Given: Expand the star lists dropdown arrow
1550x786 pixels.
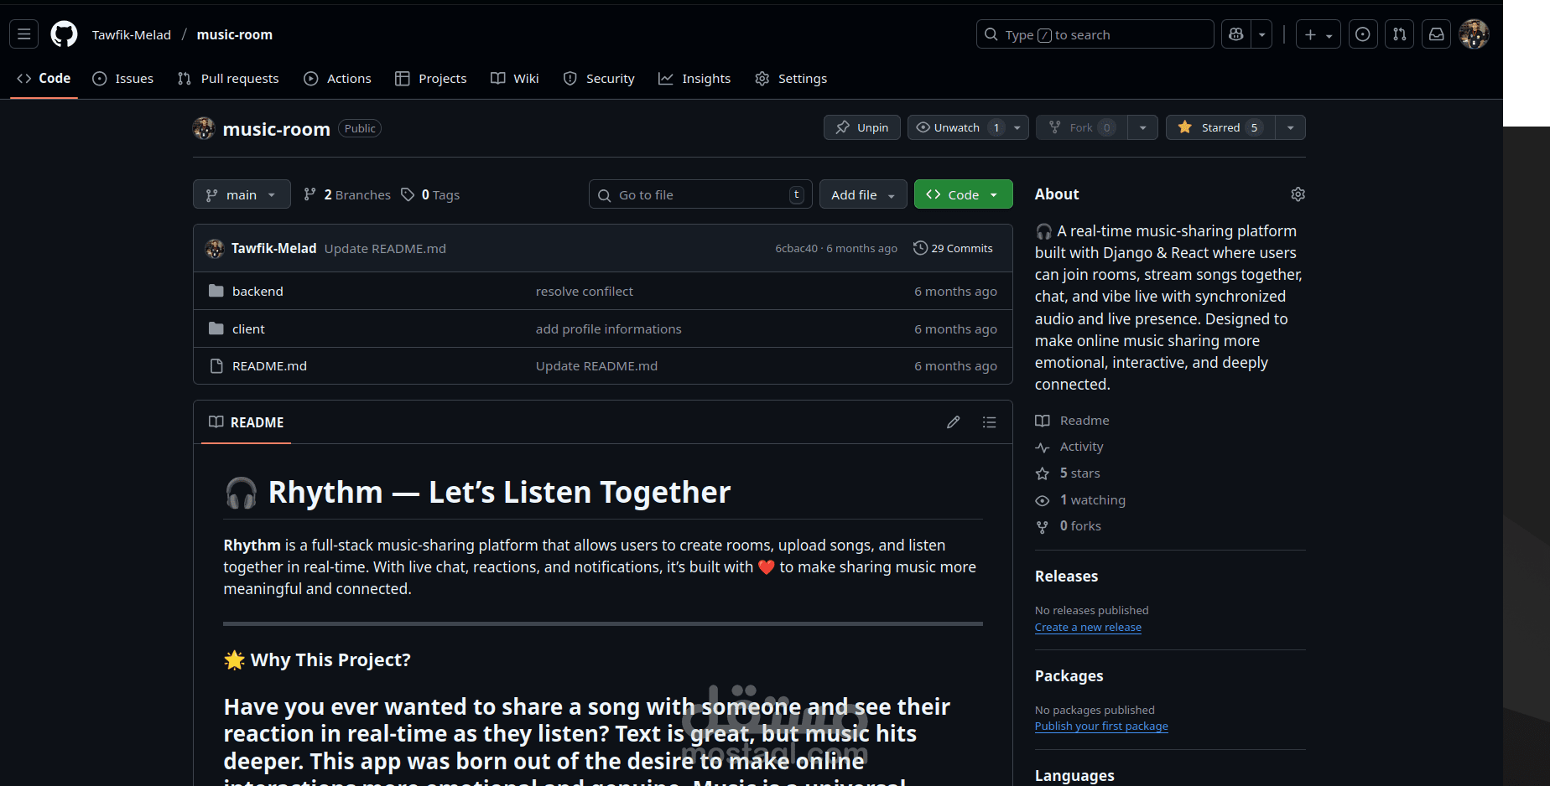Looking at the screenshot, I should [x=1291, y=127].
